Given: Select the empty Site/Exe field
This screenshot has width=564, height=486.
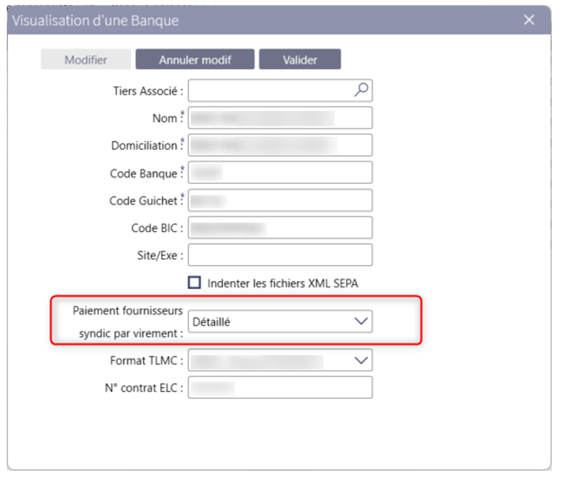Looking at the screenshot, I should tap(280, 254).
